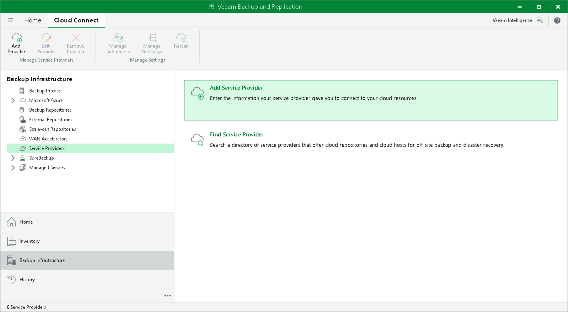The height and width of the screenshot is (312, 568).
Task: Click the Veeam Intelligence label
Action: coord(512,20)
